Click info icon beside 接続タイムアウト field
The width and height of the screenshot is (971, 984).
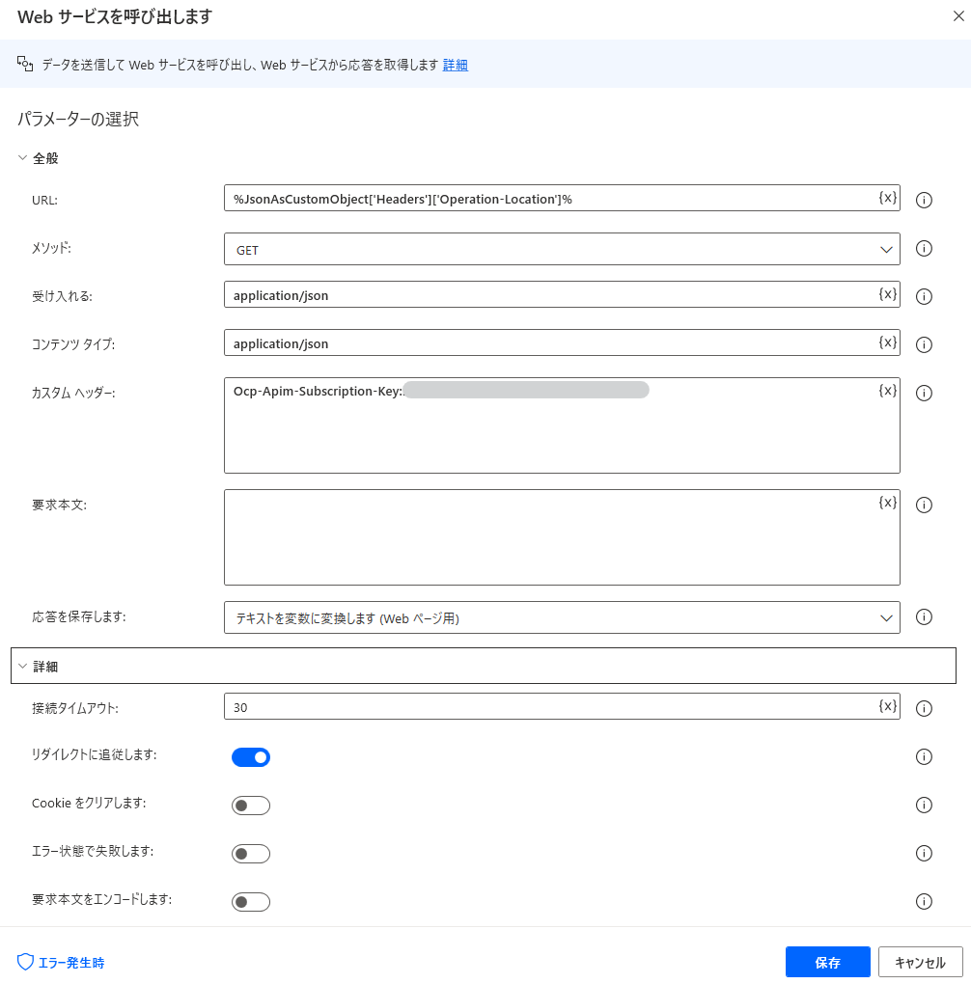924,708
